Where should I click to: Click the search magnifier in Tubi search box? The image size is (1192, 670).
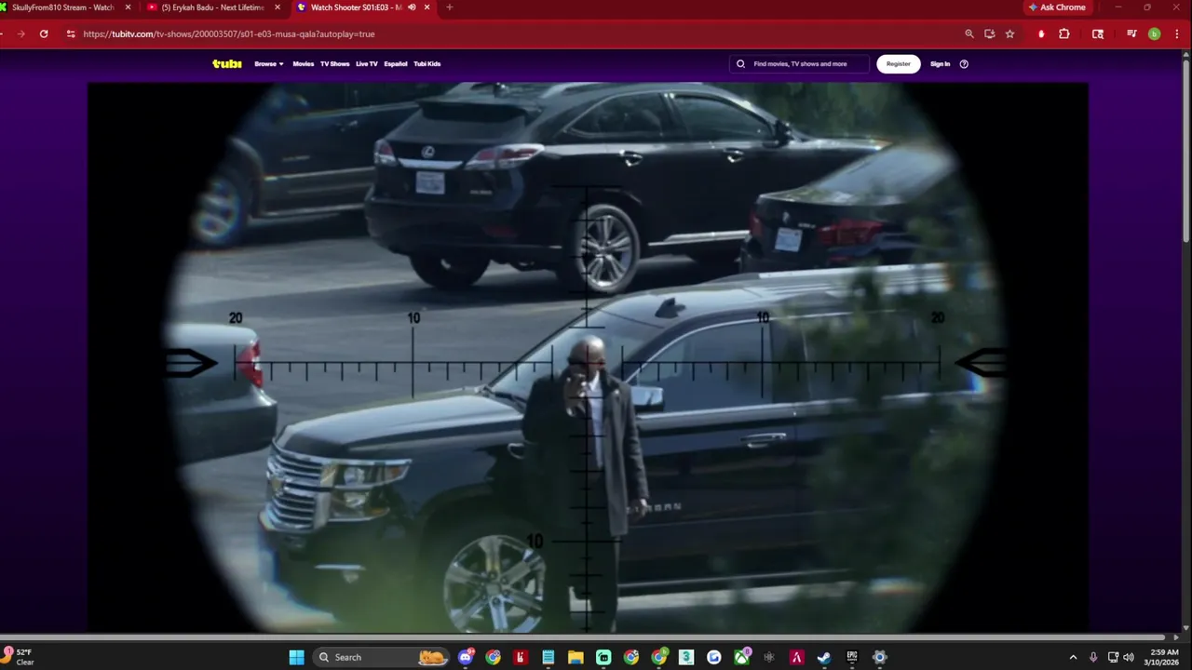(x=740, y=64)
